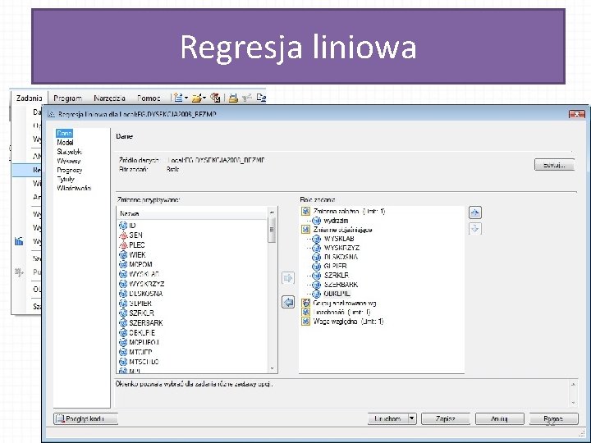591x443 pixels.
Task: Click the variables list scrollbar thumb
Action: pyautogui.click(x=272, y=230)
